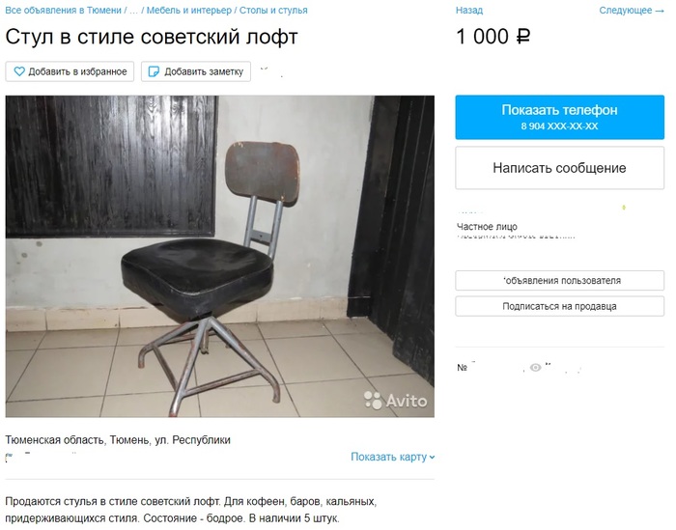Open Столы и стулья breadcrumb category

pyautogui.click(x=273, y=11)
